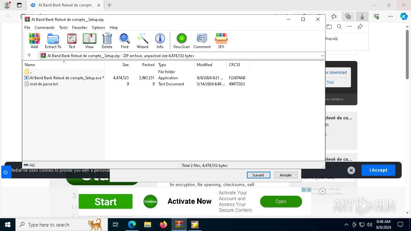This screenshot has width=411, height=231.
Task: Open downloads folder icon in downloads panel
Action: tap(329, 27)
